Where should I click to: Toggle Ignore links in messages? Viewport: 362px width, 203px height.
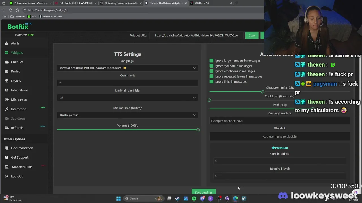[211, 82]
